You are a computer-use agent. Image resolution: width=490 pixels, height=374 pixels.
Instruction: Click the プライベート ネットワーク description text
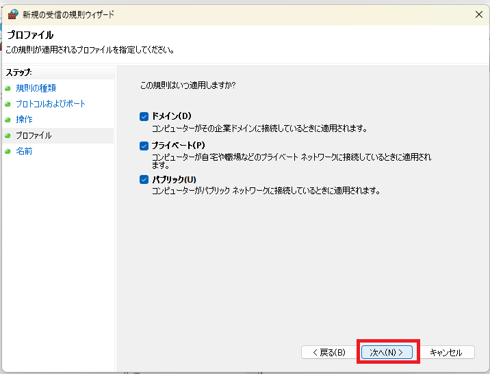coord(292,161)
